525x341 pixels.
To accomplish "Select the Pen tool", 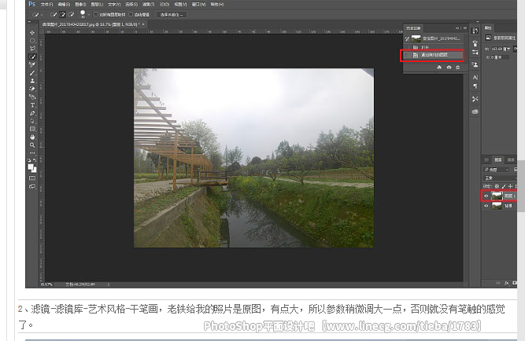I will [32, 113].
